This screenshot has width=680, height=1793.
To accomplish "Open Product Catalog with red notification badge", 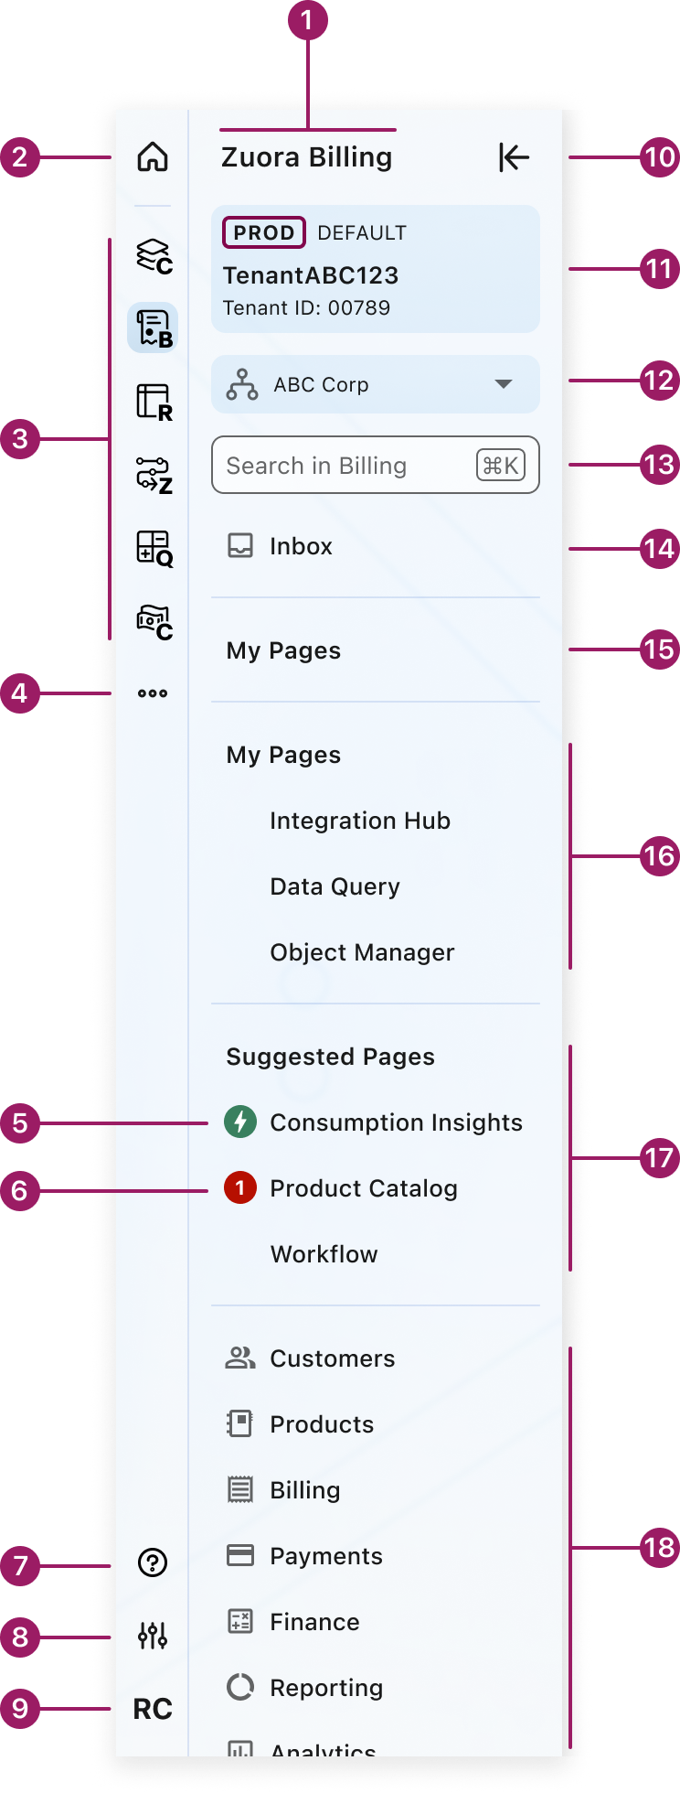I will pos(363,1188).
